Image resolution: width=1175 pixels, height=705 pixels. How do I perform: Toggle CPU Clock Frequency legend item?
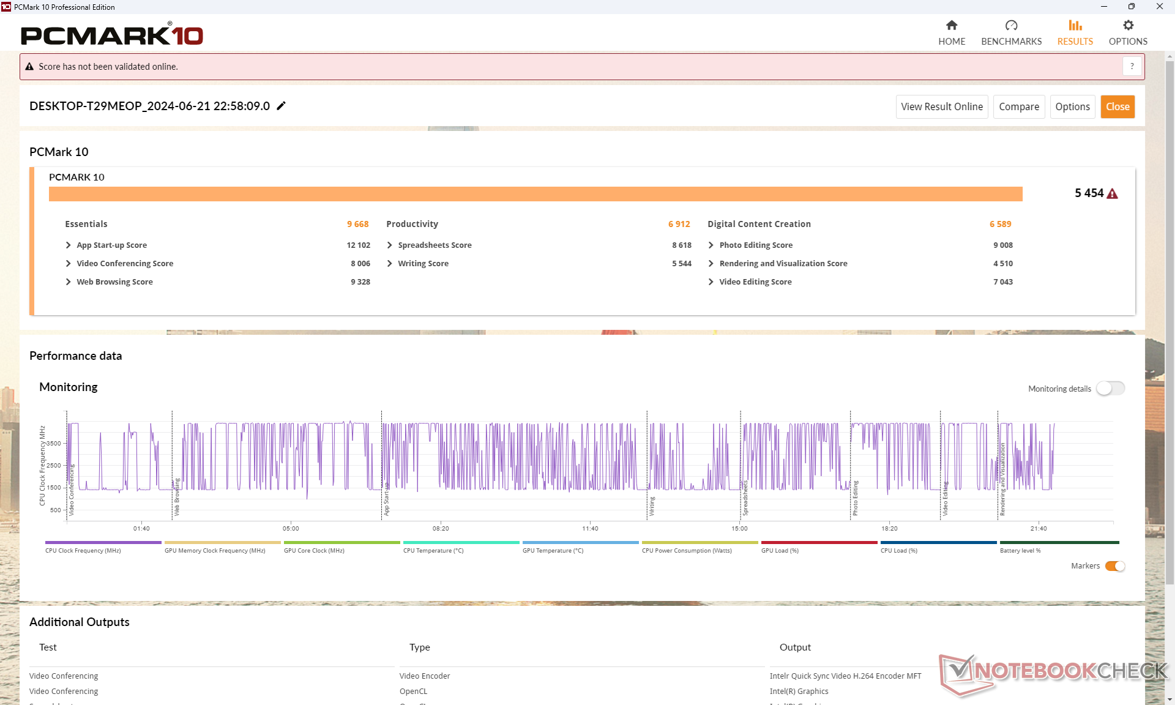point(83,550)
